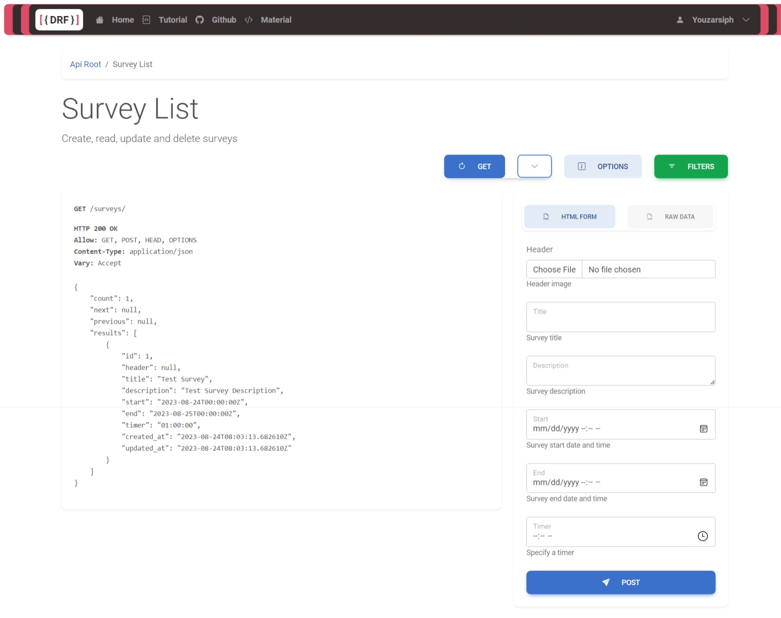Open the End field calendar picker icon
Screen dimensions: 781x618
703,482
